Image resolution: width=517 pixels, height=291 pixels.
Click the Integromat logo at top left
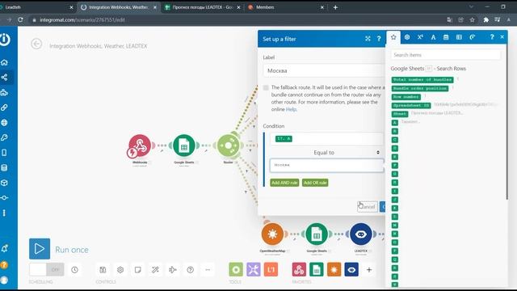coord(5,40)
